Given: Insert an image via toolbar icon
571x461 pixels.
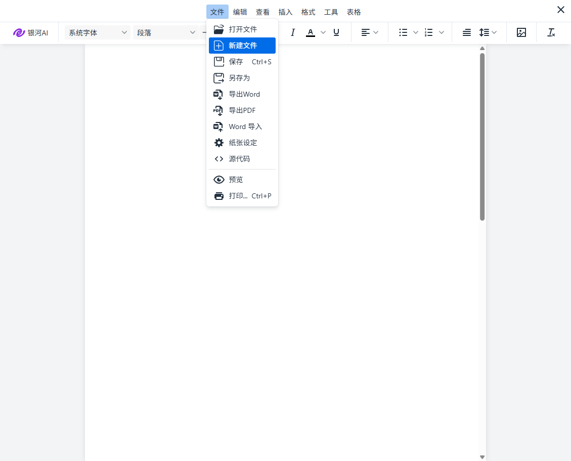Looking at the screenshot, I should pyautogui.click(x=521, y=33).
